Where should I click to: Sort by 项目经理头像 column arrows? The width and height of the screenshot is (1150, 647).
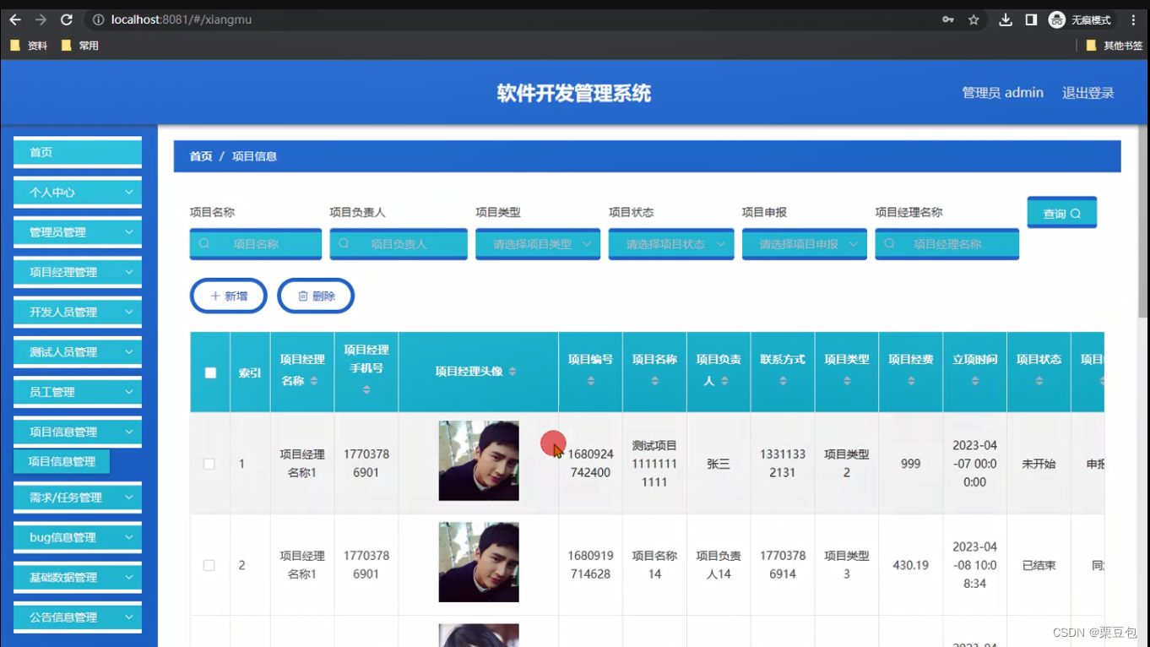pyautogui.click(x=513, y=372)
